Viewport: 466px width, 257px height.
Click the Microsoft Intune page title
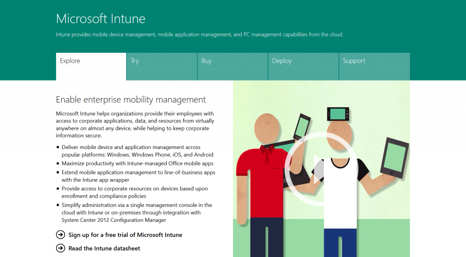click(x=101, y=19)
